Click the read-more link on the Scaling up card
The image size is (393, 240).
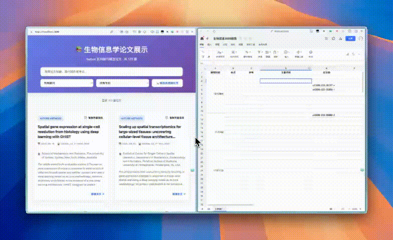(178, 194)
